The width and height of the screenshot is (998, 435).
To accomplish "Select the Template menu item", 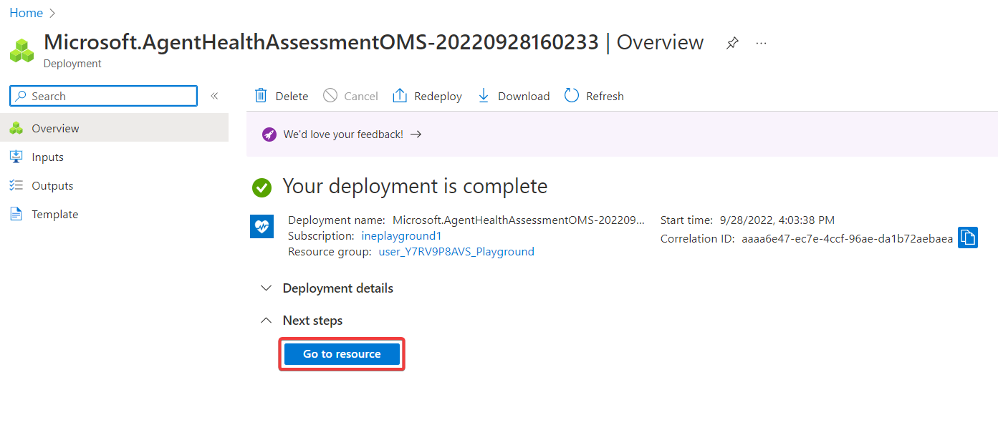I will click(x=54, y=215).
